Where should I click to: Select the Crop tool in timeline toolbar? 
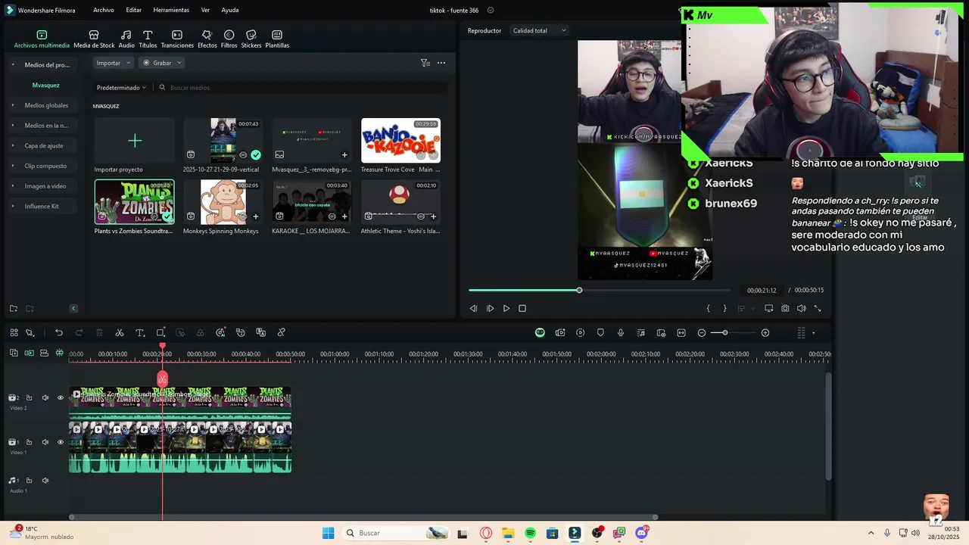(x=160, y=333)
